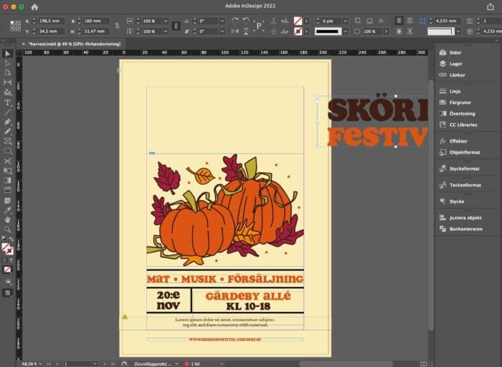Click the Home icon in title bar
The width and height of the screenshot is (502, 367).
[34, 6]
